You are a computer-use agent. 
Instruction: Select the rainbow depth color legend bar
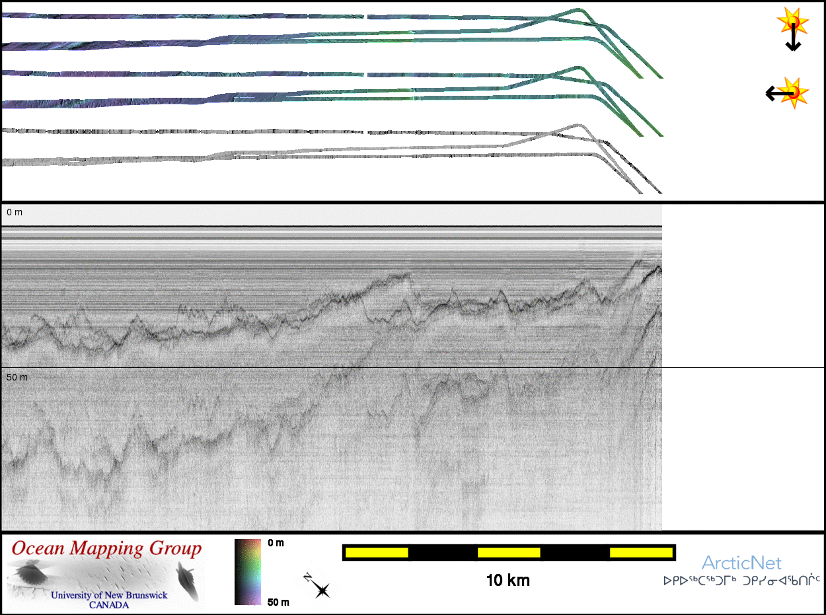point(248,572)
